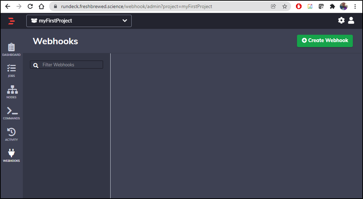The height and width of the screenshot is (199, 363).
Task: View site security lock info
Action: click(x=55, y=6)
